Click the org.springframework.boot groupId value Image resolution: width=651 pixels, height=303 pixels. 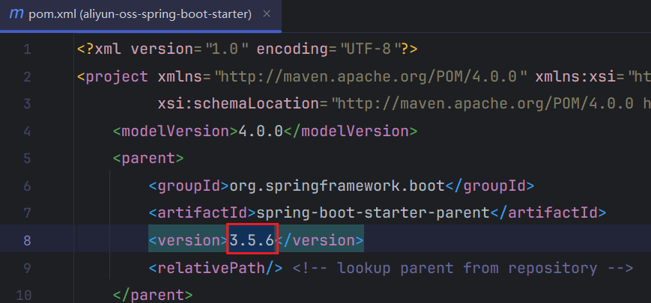(x=337, y=186)
